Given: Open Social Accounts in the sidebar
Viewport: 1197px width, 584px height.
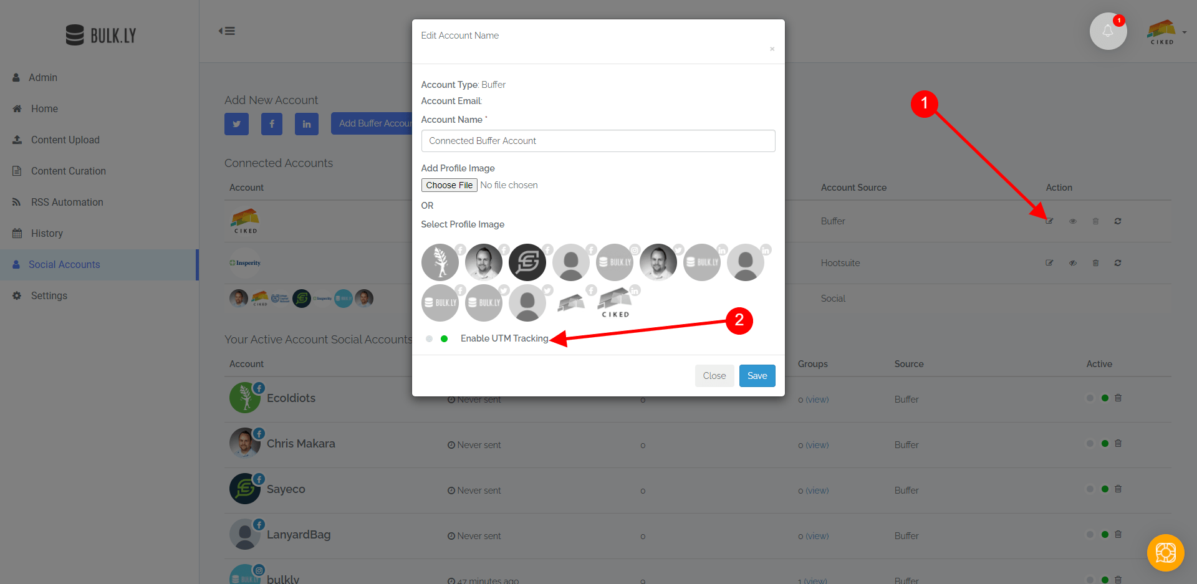Looking at the screenshot, I should 99,265.
